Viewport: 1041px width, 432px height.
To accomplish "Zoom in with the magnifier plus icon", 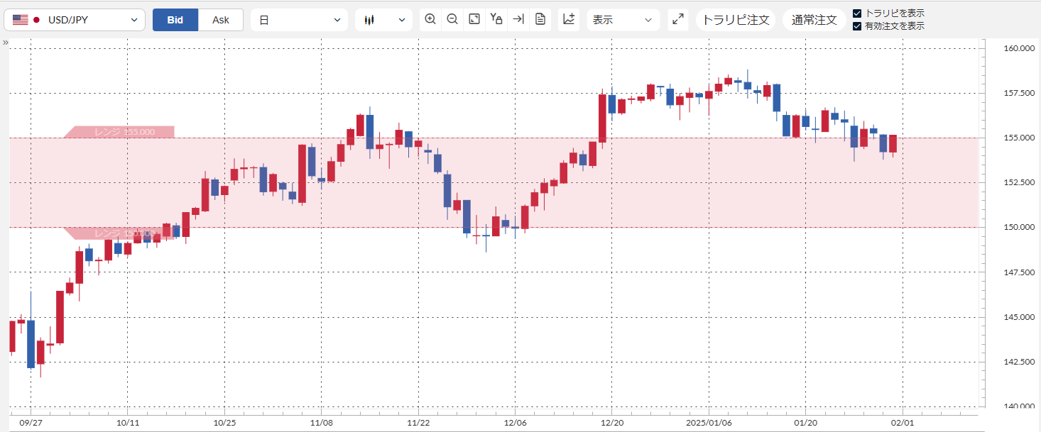I will click(x=430, y=19).
